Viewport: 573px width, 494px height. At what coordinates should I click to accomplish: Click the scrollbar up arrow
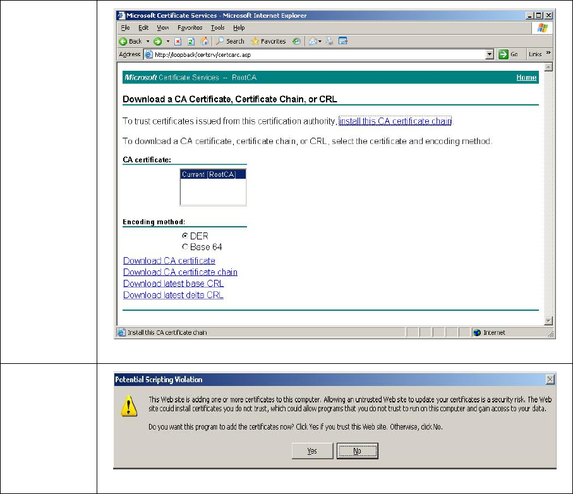[x=548, y=67]
